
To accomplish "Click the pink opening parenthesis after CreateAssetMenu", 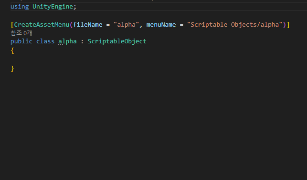I will (71, 25).
